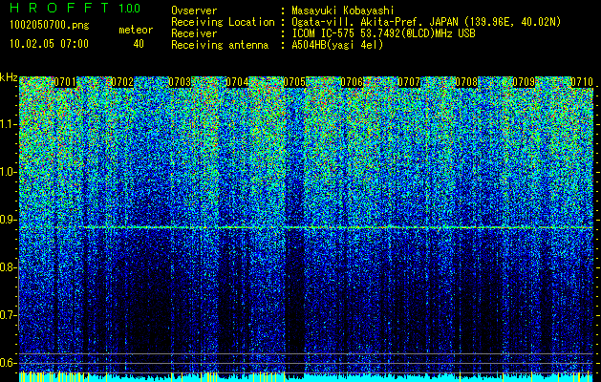Image resolution: width=601 pixels, height=382 pixels.
Task: Click the meteor label
Action: click(x=136, y=30)
